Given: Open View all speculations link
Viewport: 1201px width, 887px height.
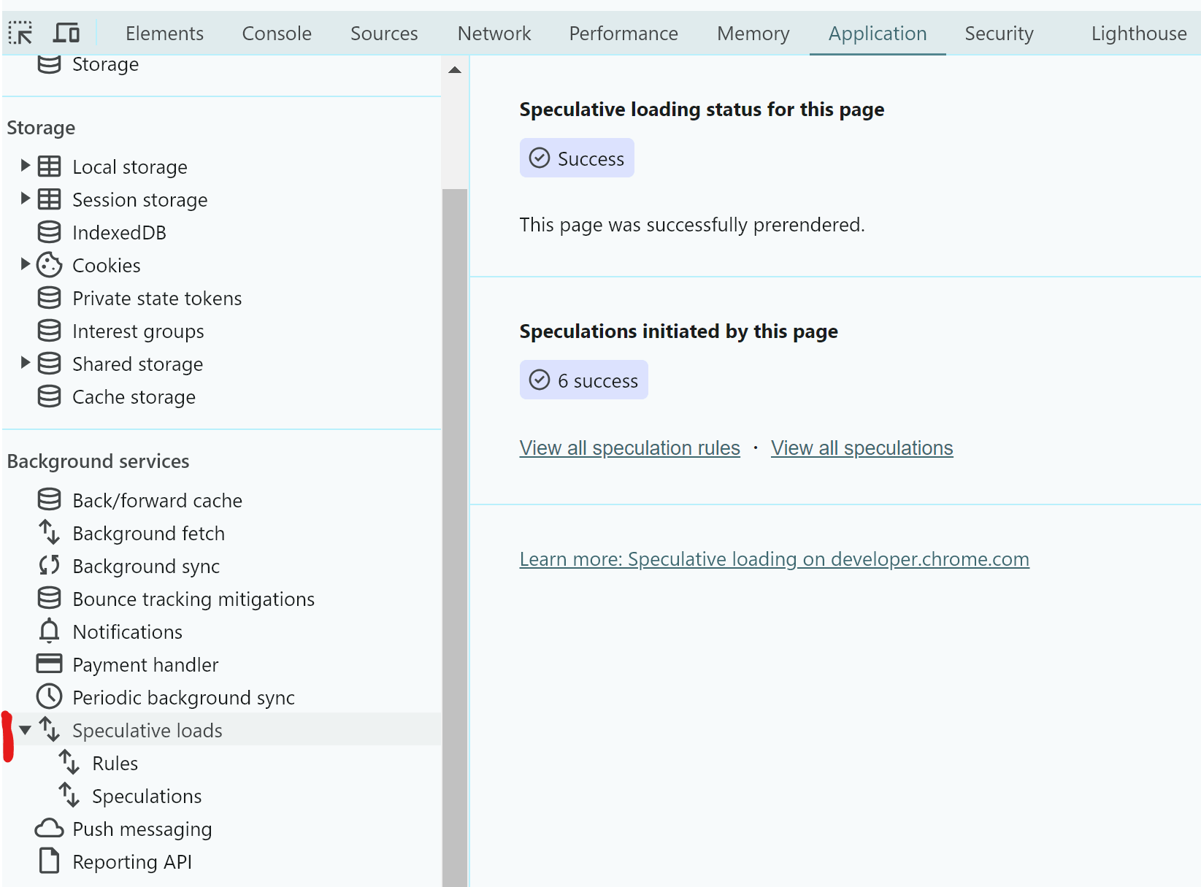Looking at the screenshot, I should click(x=862, y=448).
